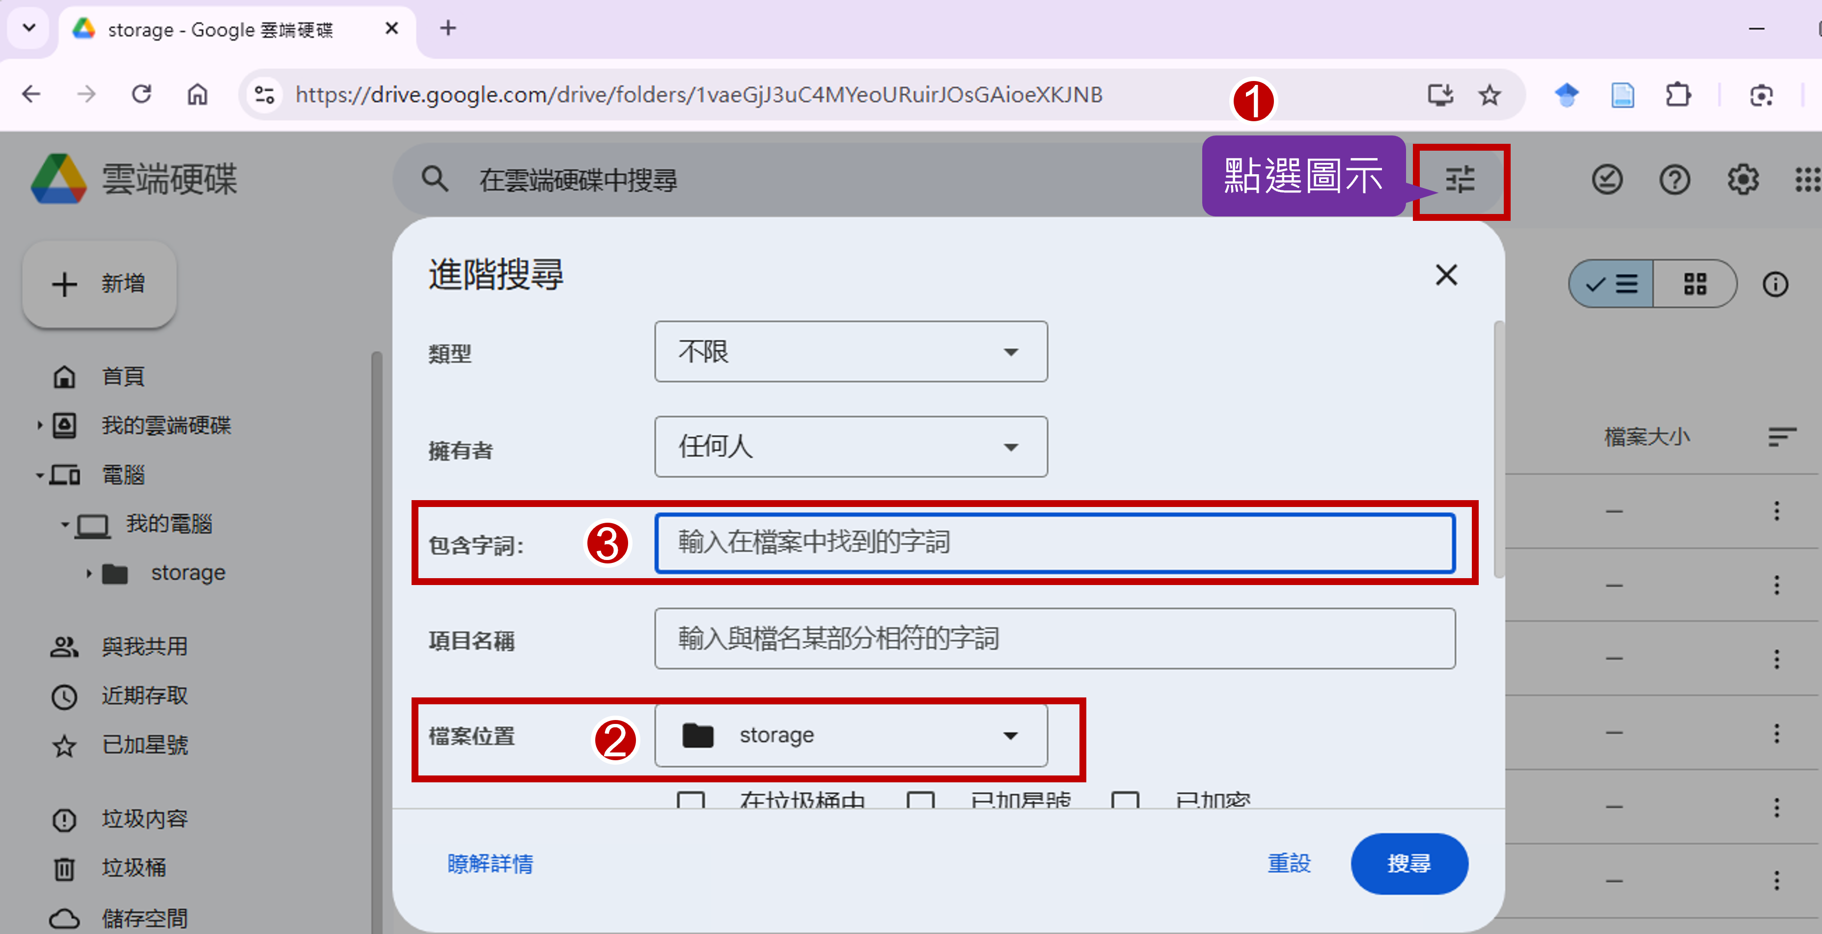The height and width of the screenshot is (934, 1822).
Task: Open the 擁有者 dropdown showing 任何人
Action: 850,447
